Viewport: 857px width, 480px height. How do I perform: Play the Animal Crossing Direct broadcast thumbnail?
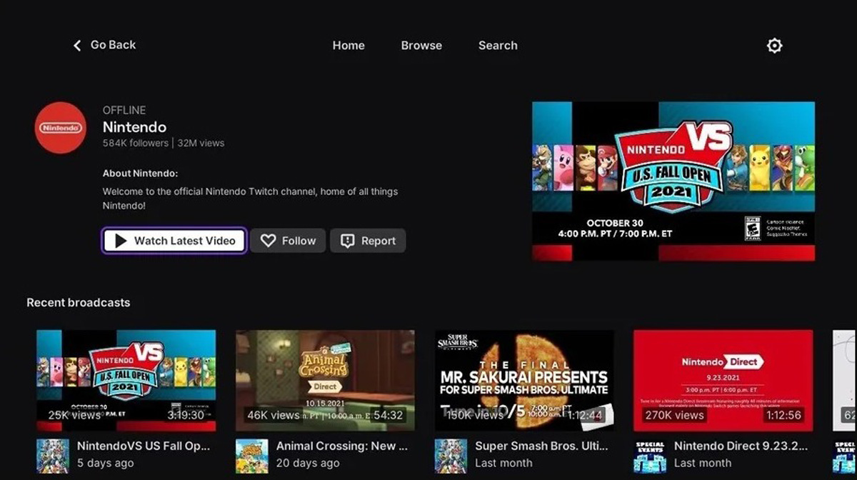click(325, 380)
